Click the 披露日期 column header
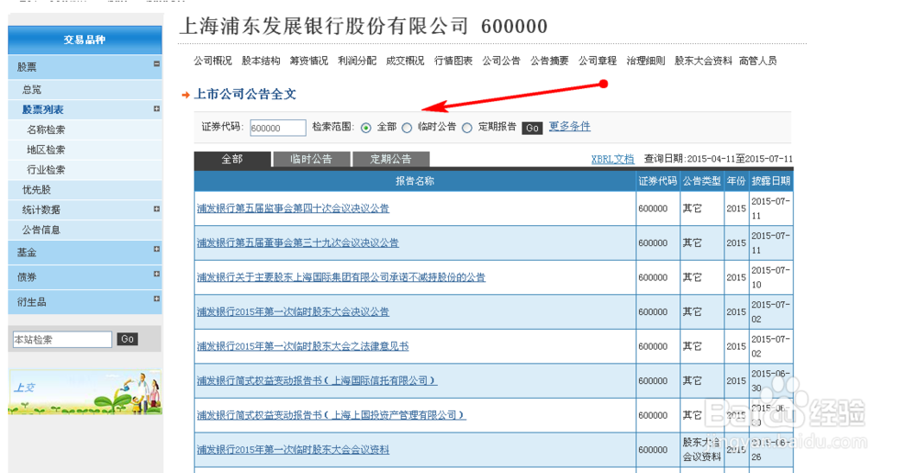Viewport: 918px width, 473px height. (771, 182)
